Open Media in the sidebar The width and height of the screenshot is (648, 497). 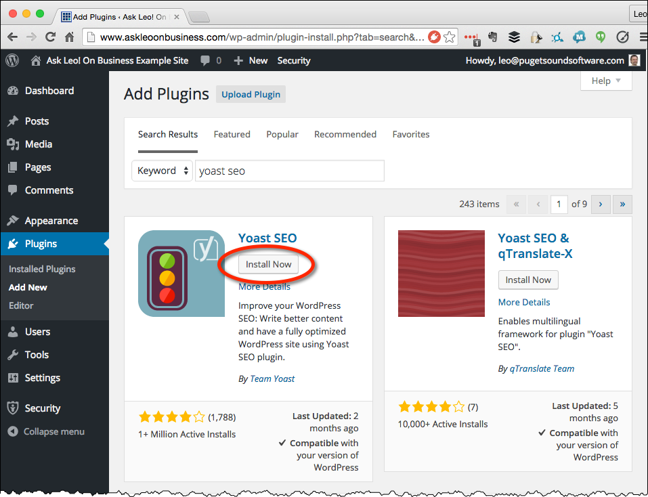[39, 144]
